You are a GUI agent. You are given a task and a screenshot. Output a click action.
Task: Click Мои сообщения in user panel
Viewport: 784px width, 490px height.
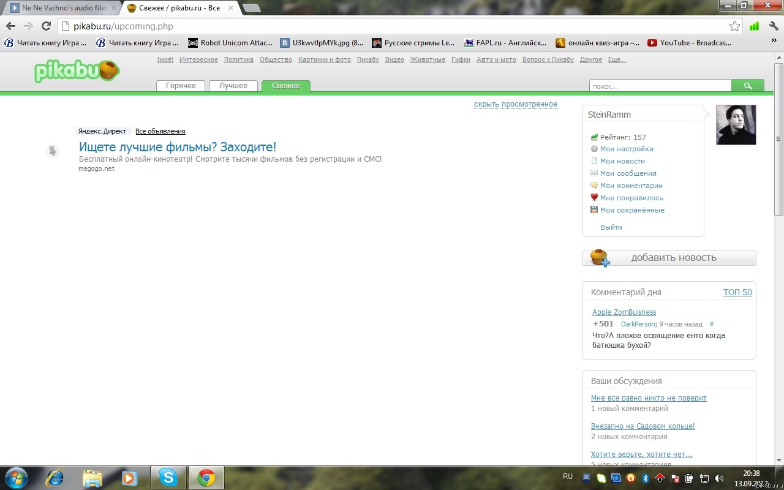(x=628, y=173)
